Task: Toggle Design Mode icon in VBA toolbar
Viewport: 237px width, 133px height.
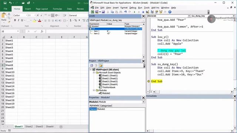Action: [147, 12]
